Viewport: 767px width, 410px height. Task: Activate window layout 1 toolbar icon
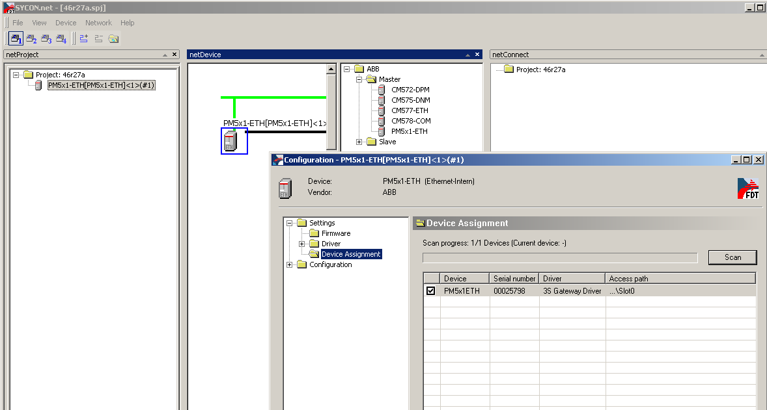(x=16, y=38)
